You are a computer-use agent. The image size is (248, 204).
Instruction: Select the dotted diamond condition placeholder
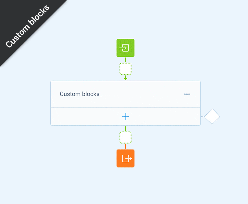click(212, 116)
